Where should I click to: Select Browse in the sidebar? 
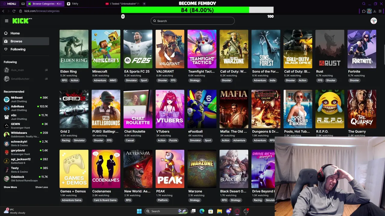[x=26, y=41]
